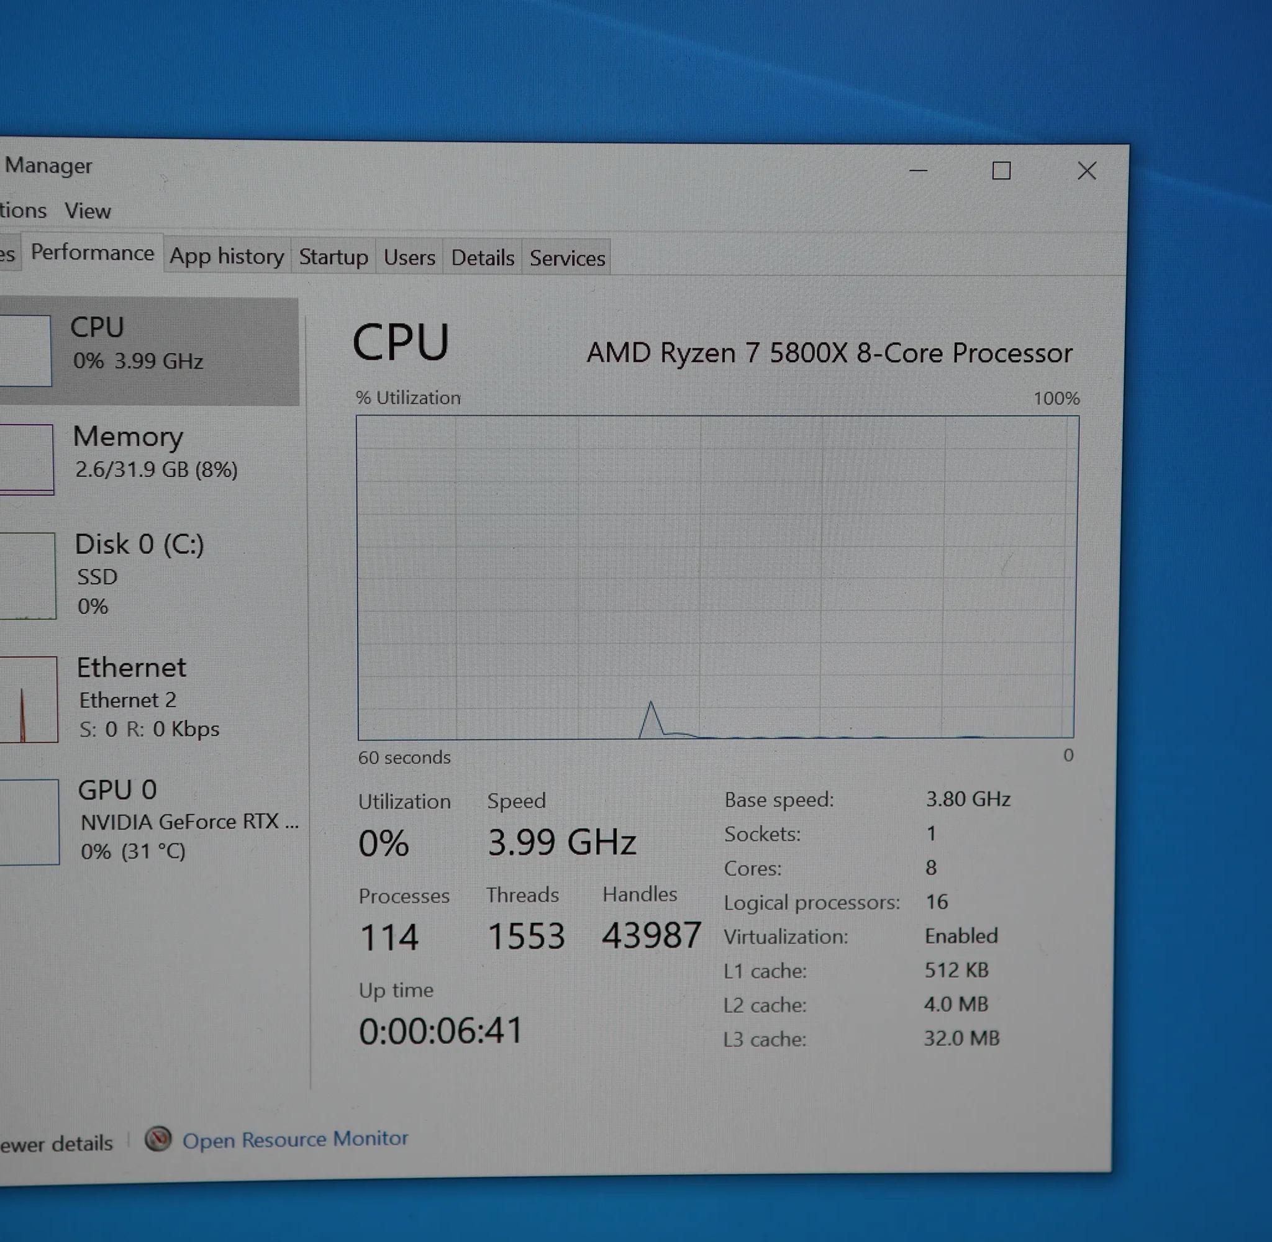Minimize the Task Manager window
This screenshot has width=1272, height=1242.
point(919,170)
